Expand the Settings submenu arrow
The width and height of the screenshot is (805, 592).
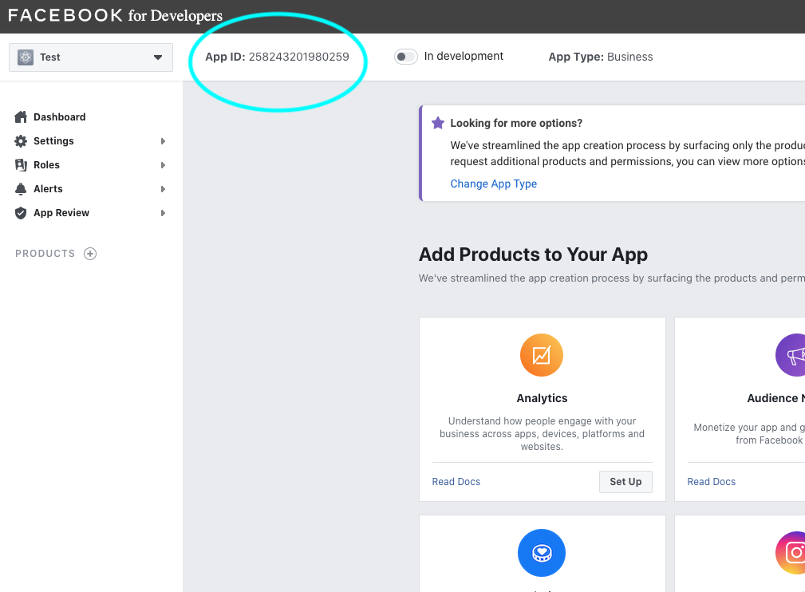point(163,141)
